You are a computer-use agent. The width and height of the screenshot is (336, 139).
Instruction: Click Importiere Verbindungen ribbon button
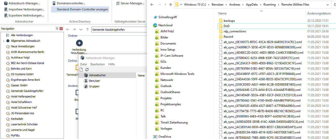click(24, 9)
